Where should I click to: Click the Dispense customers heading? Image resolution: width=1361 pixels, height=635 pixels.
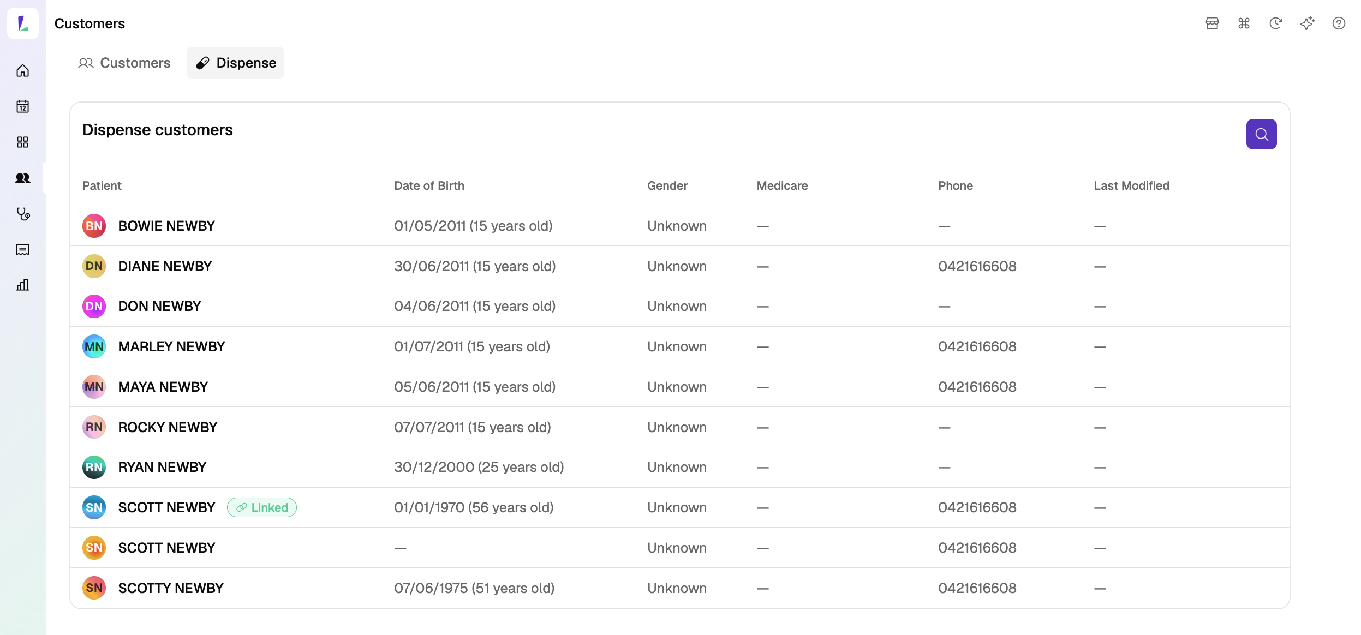coord(158,130)
